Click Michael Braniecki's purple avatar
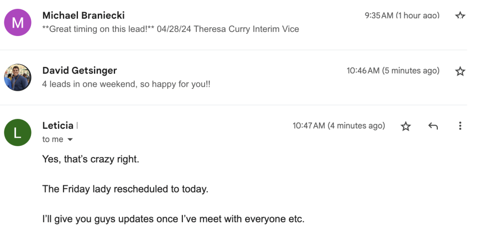The width and height of the screenshot is (480, 246). pos(18,22)
